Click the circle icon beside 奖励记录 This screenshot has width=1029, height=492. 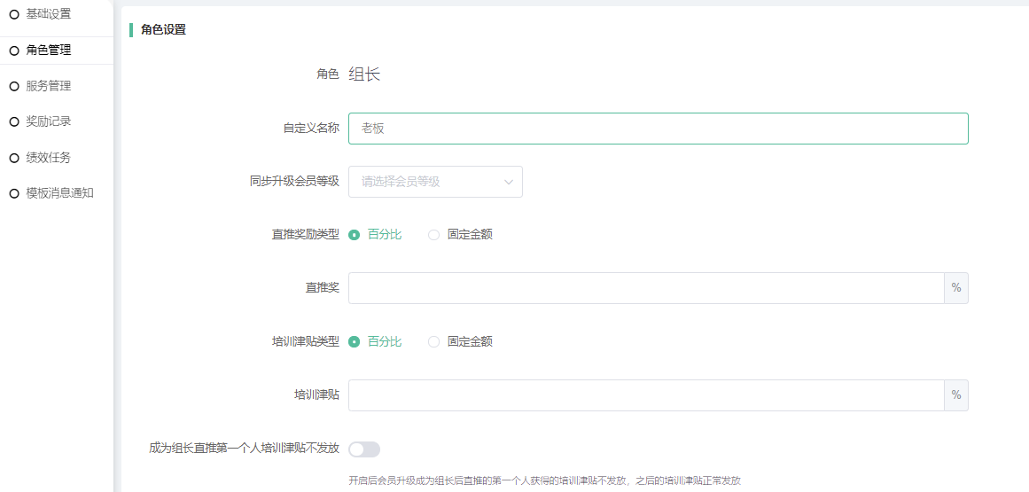[x=14, y=121]
